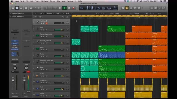177x99 pixels.
Task: Click the Kalimba-2 track instrument icon
Action: tap(38, 22)
